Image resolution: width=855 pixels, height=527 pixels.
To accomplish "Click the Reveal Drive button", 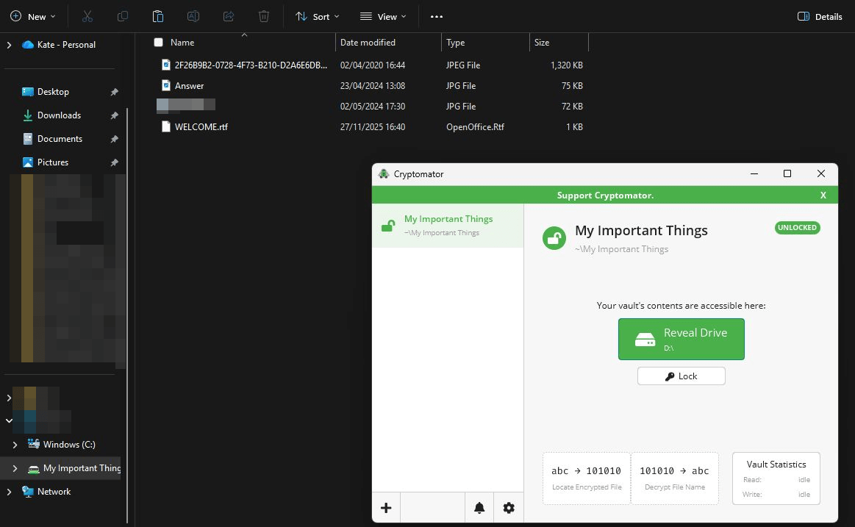I will tap(681, 339).
